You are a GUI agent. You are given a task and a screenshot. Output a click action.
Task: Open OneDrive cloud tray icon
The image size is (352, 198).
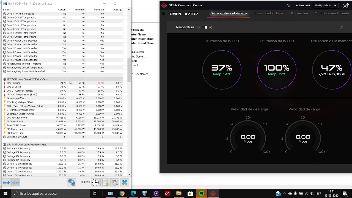tap(290, 194)
